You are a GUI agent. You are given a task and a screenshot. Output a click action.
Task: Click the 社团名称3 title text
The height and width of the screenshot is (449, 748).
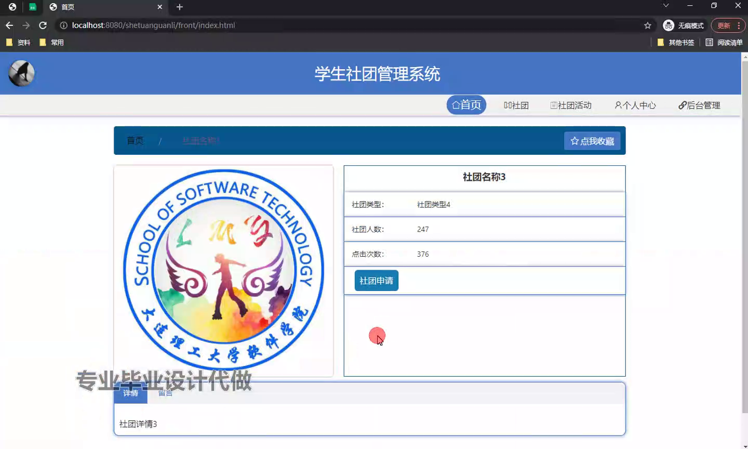click(484, 177)
